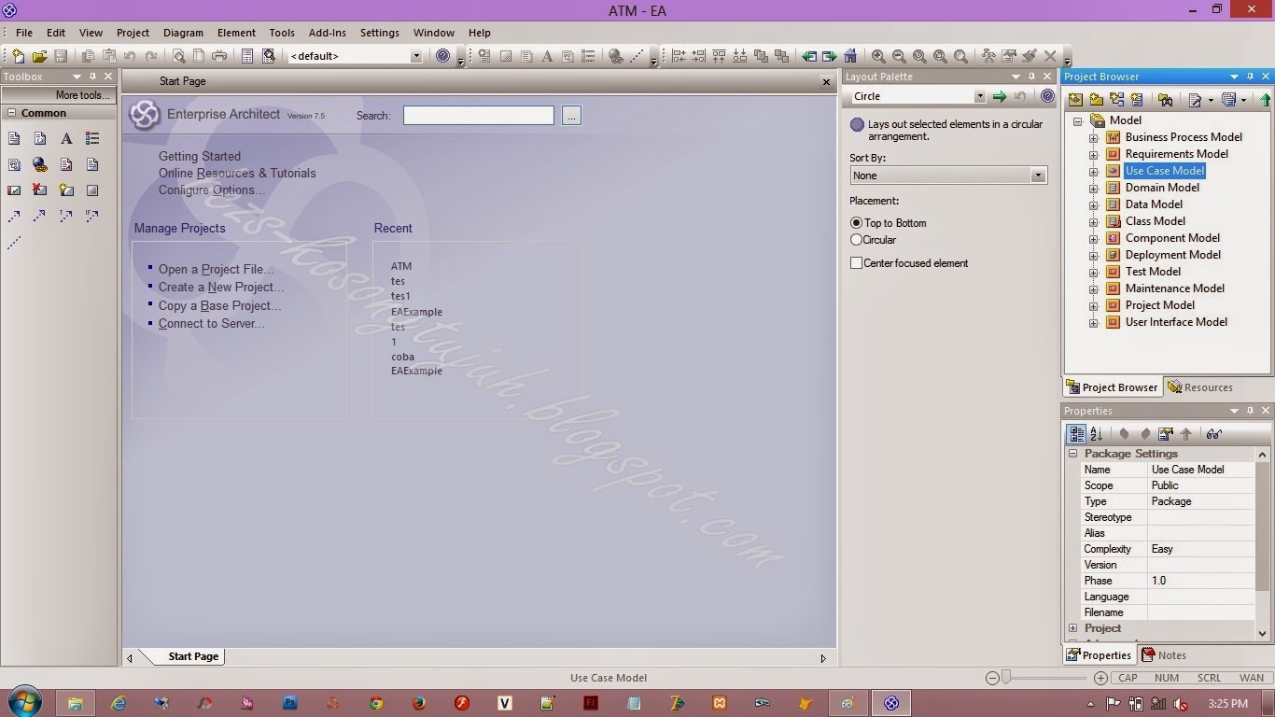
Task: Click the Find (binoculars) icon in Project Browser
Action: pyautogui.click(x=1165, y=99)
